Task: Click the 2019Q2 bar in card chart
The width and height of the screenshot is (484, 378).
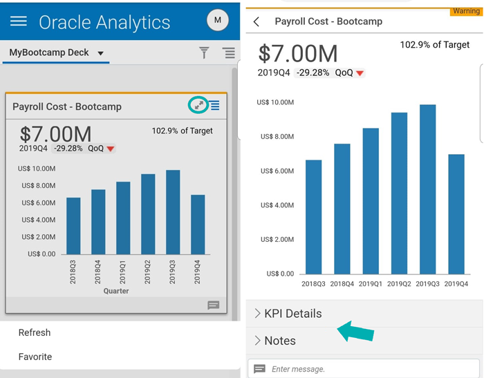Action: (148, 214)
